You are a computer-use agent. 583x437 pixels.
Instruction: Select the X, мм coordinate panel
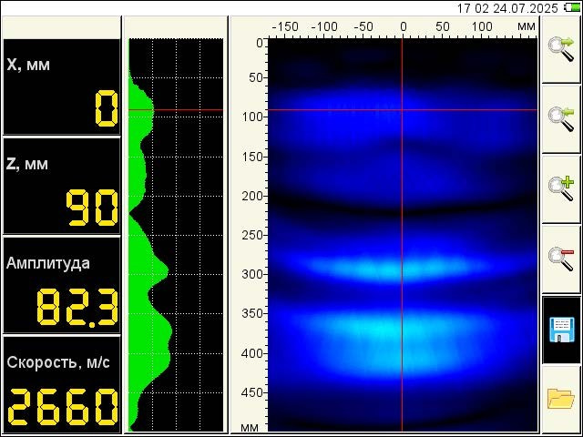[61, 87]
